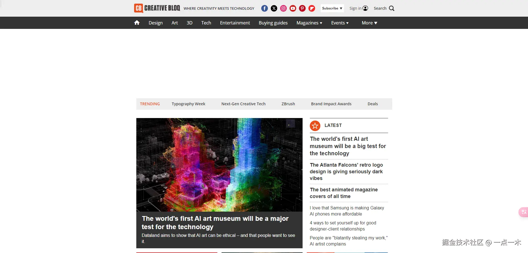Select the Pinterest icon

(x=302, y=8)
